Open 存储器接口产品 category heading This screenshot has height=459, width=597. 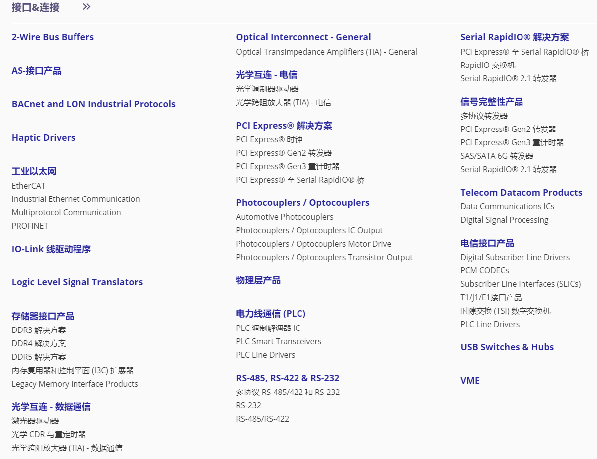[43, 316]
